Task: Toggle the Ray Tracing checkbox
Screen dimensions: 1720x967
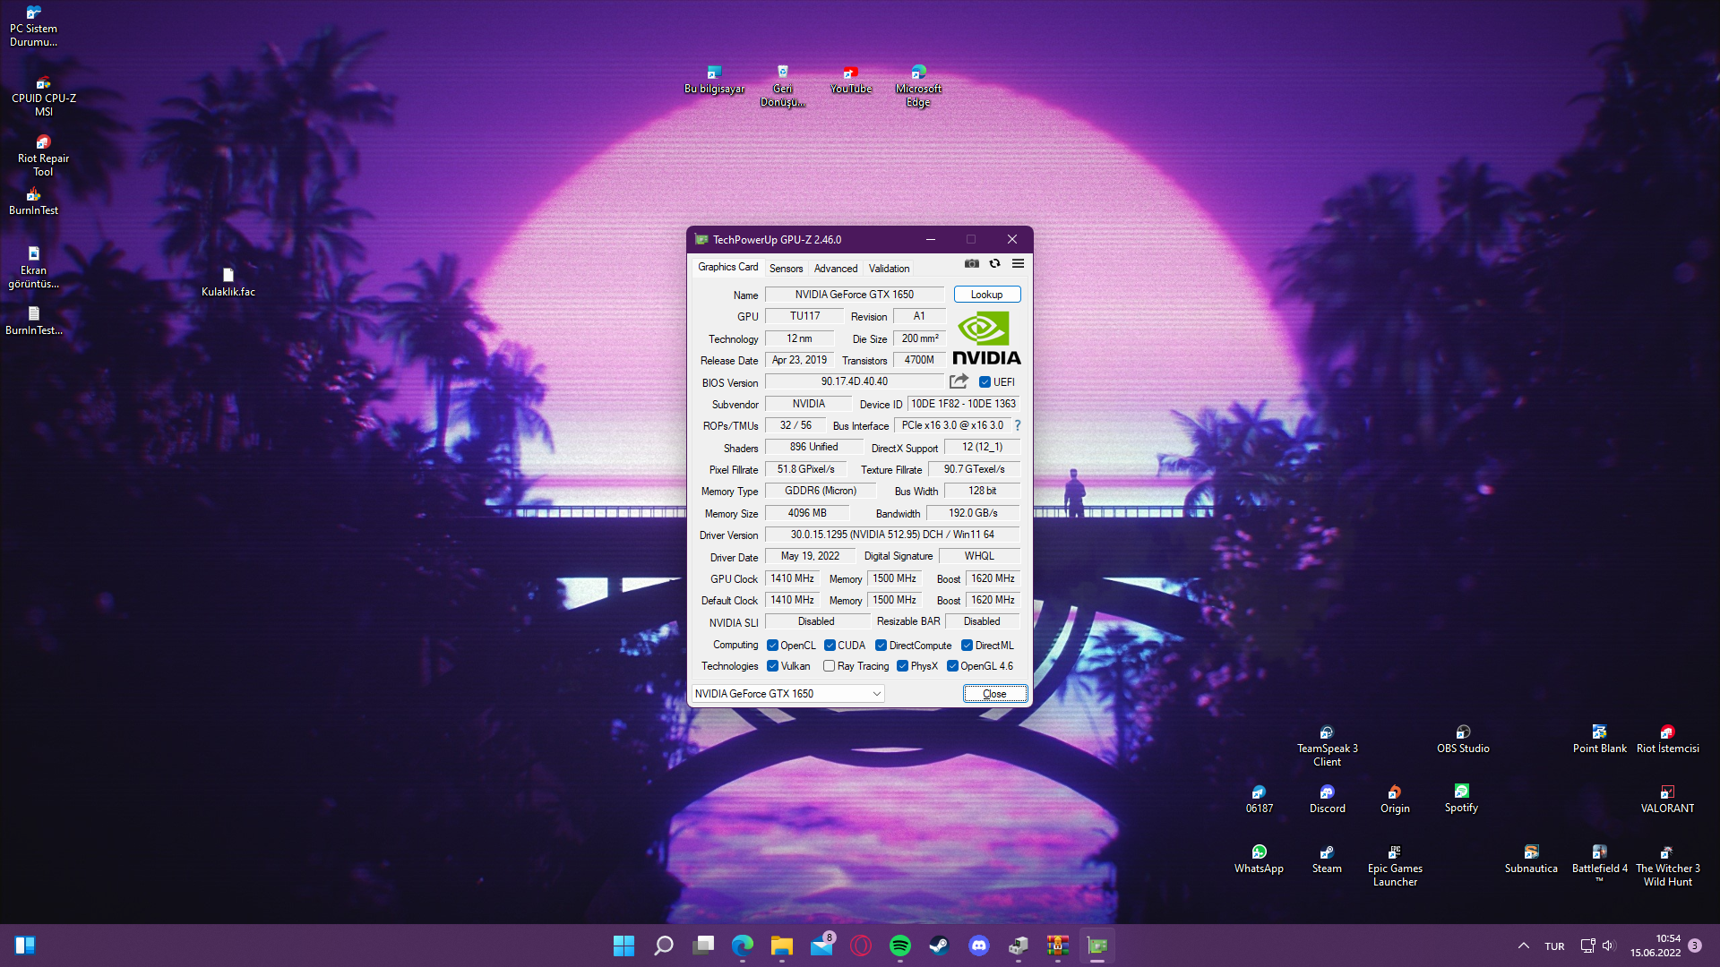Action: [x=829, y=666]
